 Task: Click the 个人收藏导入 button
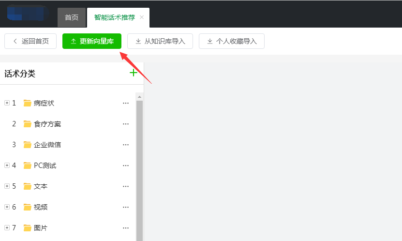pos(231,41)
